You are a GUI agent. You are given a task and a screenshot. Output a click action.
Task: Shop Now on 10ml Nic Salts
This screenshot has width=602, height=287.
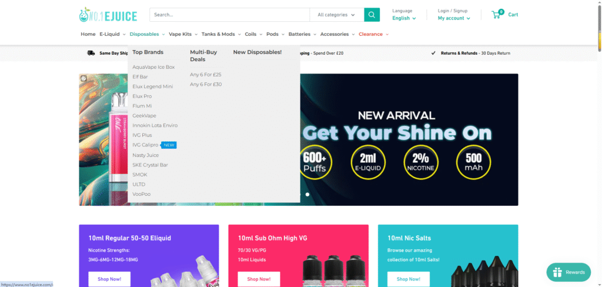(x=408, y=279)
